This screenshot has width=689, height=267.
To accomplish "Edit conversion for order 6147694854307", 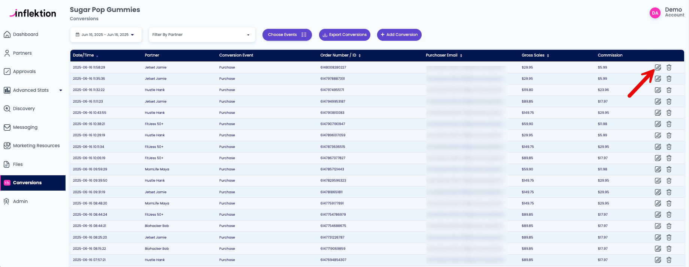I will (x=658, y=260).
